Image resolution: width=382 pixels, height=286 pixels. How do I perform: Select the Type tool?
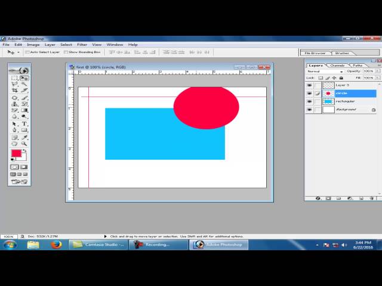click(24, 124)
